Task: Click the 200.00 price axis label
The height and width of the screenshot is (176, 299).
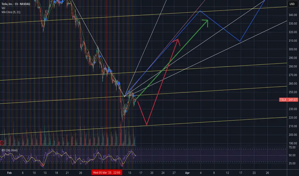Action: (293, 135)
